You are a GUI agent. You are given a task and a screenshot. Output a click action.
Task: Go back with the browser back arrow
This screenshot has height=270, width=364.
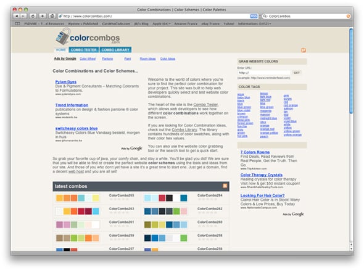(x=17, y=16)
